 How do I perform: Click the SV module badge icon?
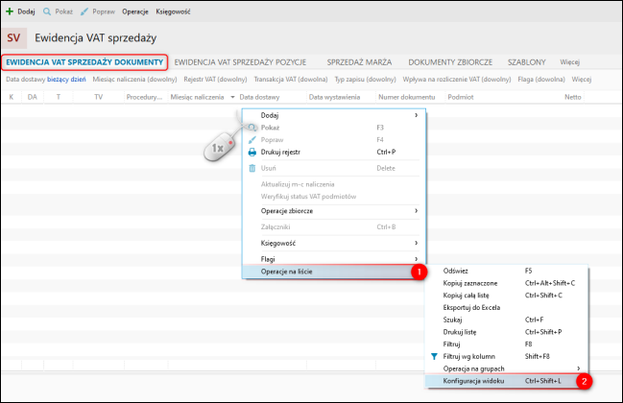(13, 37)
